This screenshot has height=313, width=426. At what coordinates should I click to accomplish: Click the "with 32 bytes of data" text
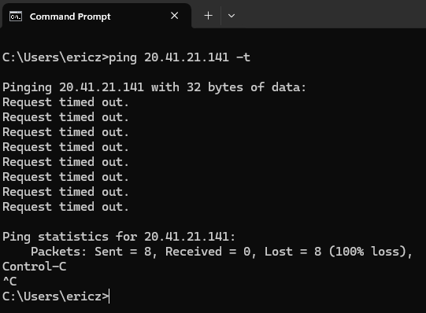click(x=228, y=87)
